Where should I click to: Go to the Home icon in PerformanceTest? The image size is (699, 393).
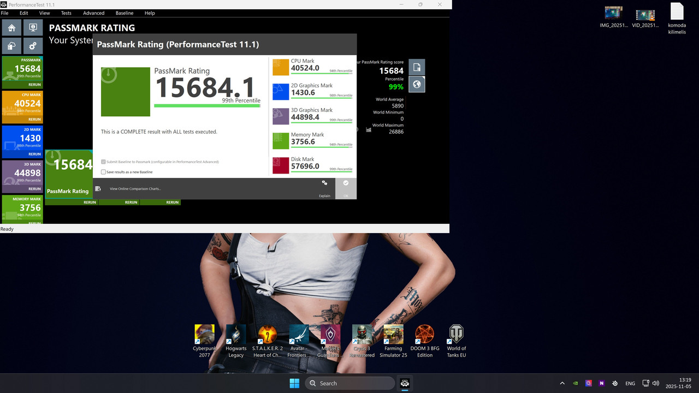[x=11, y=28]
